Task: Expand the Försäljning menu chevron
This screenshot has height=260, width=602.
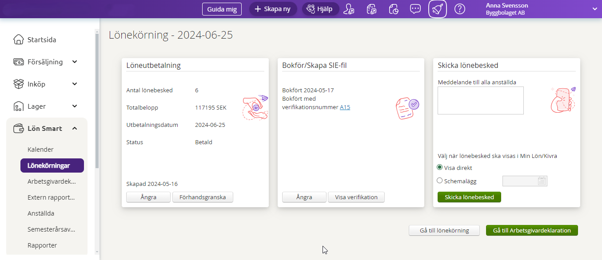Action: (x=75, y=62)
